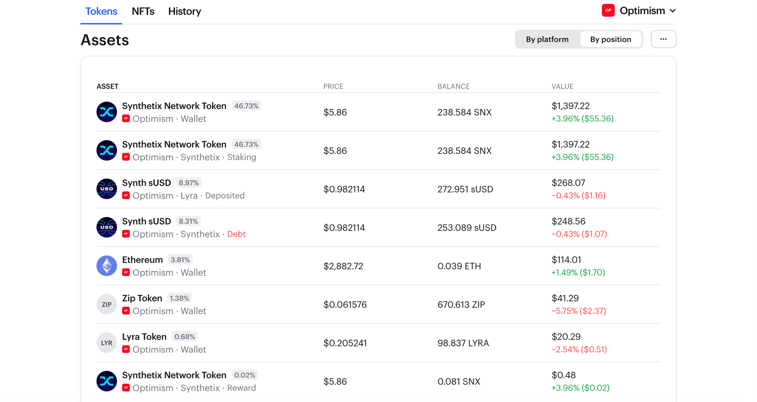Select By position view
This screenshot has height=402, width=757.
click(x=611, y=39)
